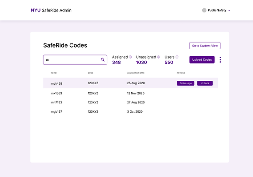
Task: Go to Student View
Action: click(205, 46)
